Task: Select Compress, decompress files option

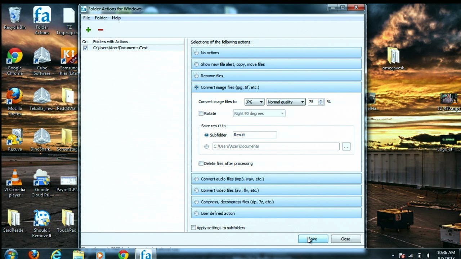Action: (x=196, y=202)
